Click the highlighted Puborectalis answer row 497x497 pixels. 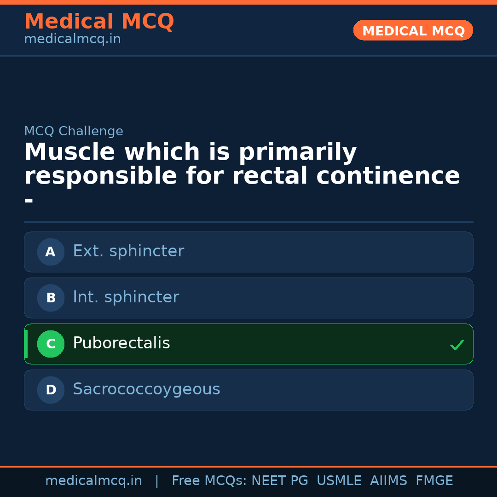pyautogui.click(x=248, y=344)
